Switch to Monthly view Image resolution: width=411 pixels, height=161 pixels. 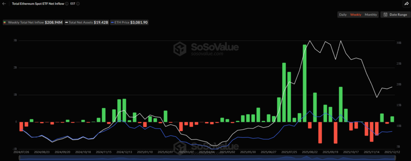click(x=370, y=15)
